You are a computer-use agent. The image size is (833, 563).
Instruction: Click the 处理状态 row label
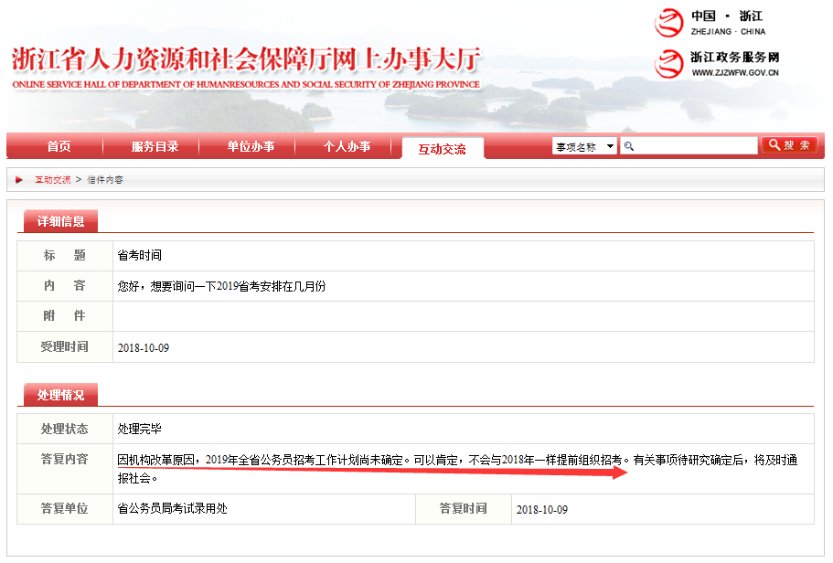[65, 430]
